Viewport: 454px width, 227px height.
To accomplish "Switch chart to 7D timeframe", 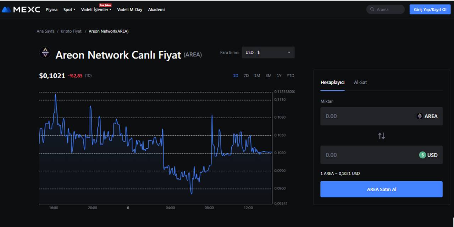I will (x=246, y=75).
